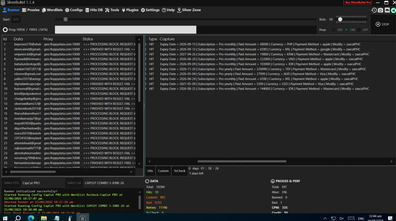Open the Configs menu tab
This screenshot has height=221, width=396.
74,10
